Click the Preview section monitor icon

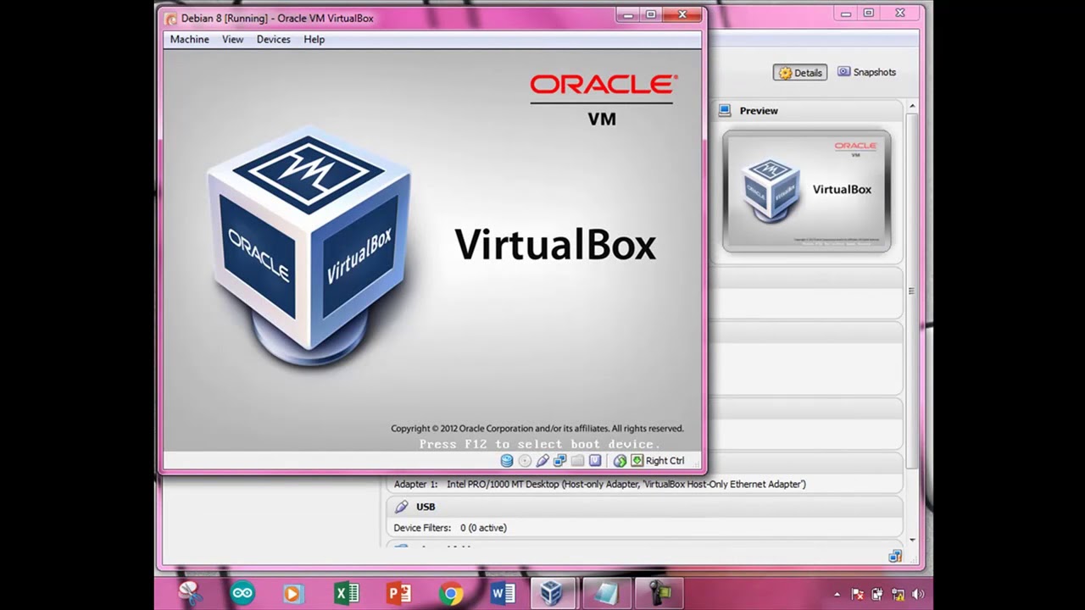pyautogui.click(x=725, y=110)
